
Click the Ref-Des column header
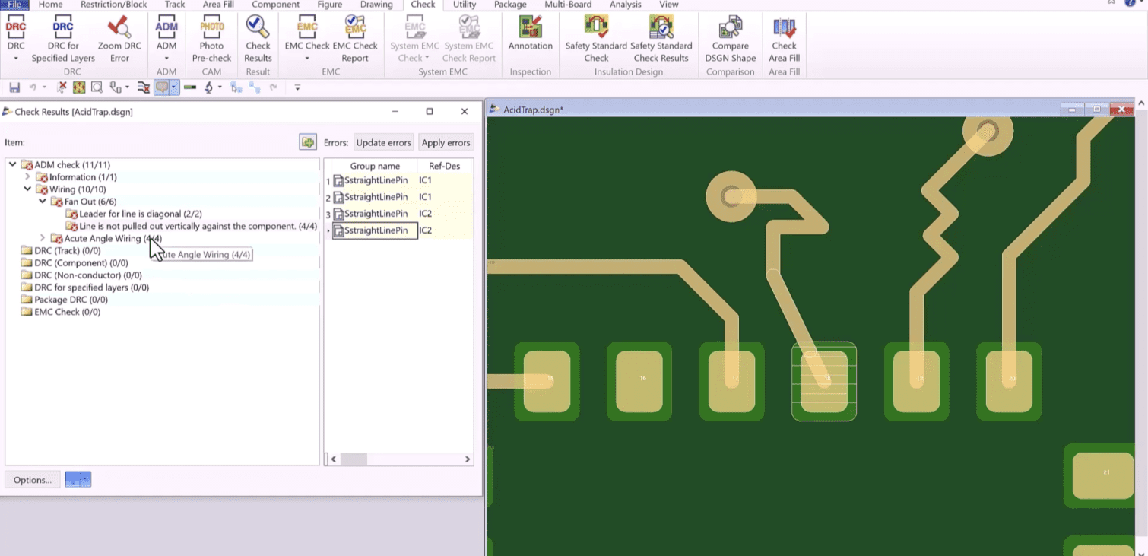click(x=445, y=166)
